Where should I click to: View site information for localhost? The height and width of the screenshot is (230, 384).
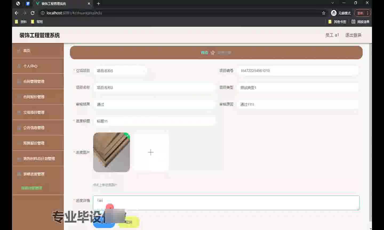pyautogui.click(x=42, y=13)
